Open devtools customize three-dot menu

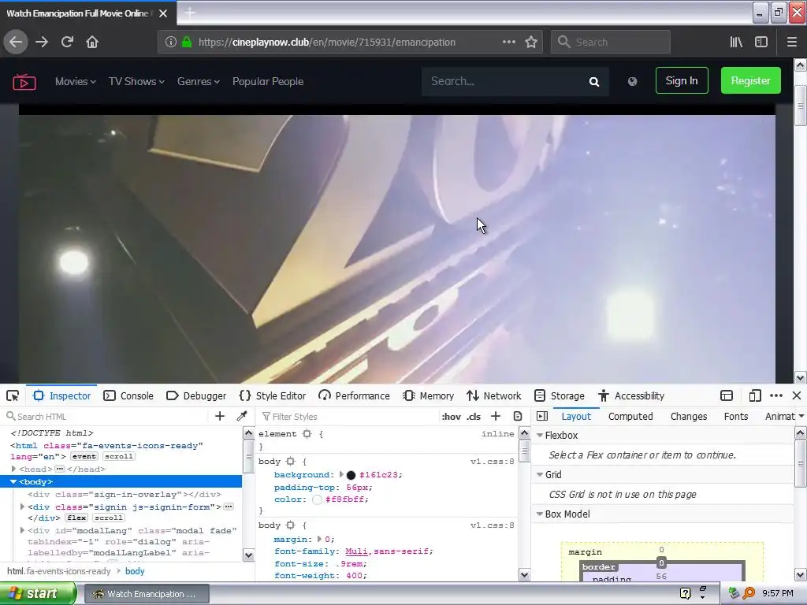tap(776, 395)
